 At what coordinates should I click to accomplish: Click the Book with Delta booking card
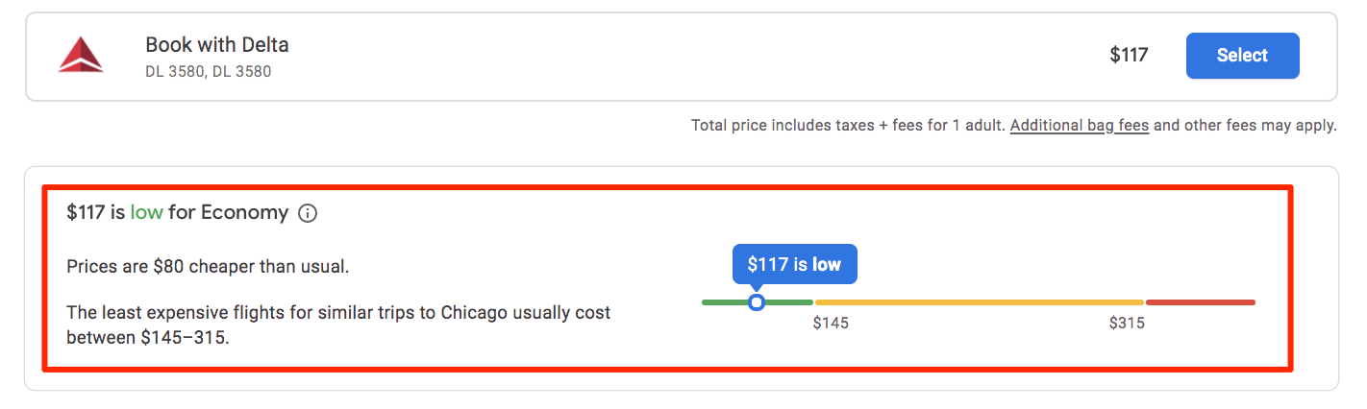click(x=682, y=56)
